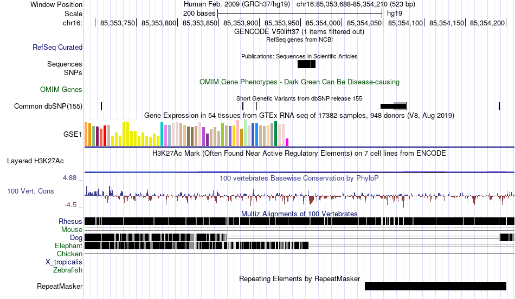Image resolution: width=515 pixels, height=299 pixels.
Task: Click the dark green GTEx expression bar
Action: tap(276, 134)
